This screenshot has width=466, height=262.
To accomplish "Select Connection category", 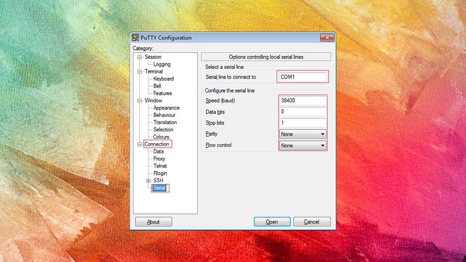I will (157, 144).
